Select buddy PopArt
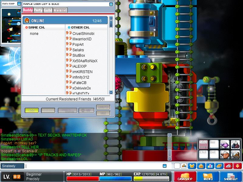This screenshot has width=243, height=182. click(78, 44)
